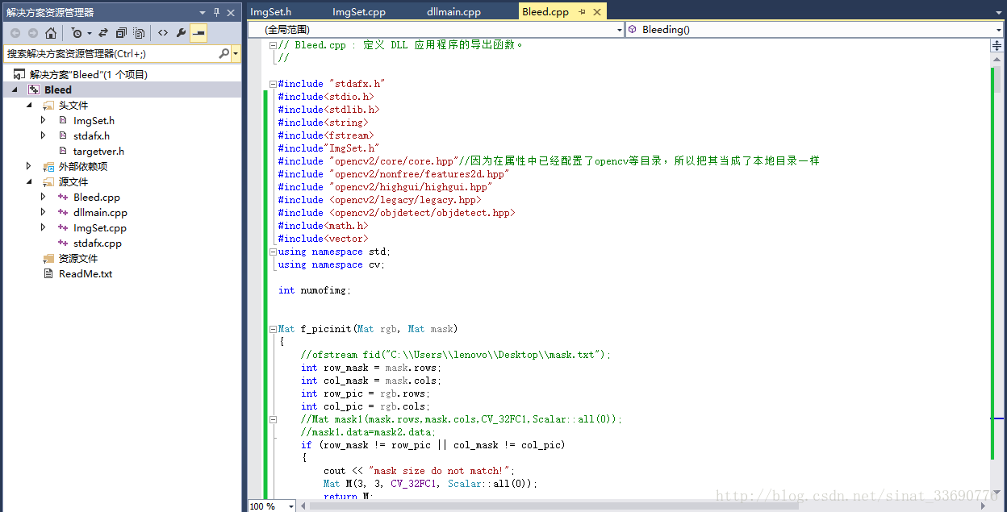Collapse the top comment block outline
Viewport: 1007px width, 512px height.
point(273,45)
